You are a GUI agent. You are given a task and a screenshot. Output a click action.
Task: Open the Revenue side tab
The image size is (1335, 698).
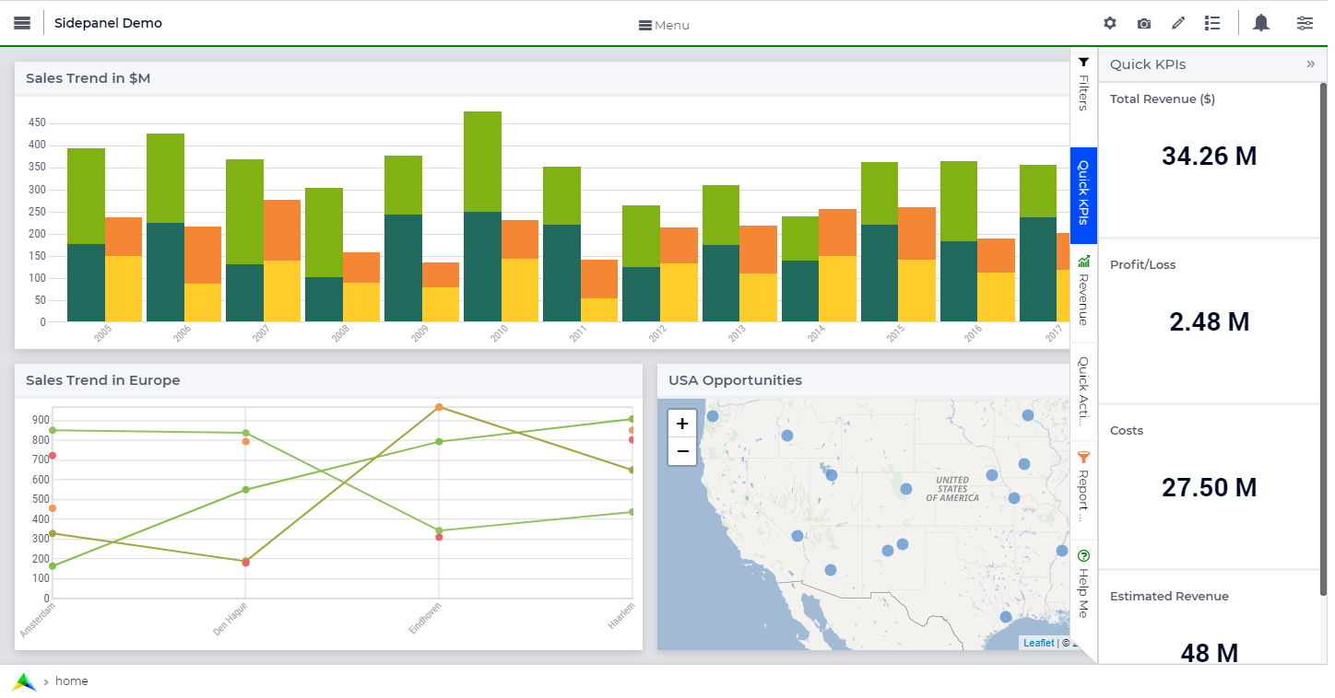pos(1084,291)
